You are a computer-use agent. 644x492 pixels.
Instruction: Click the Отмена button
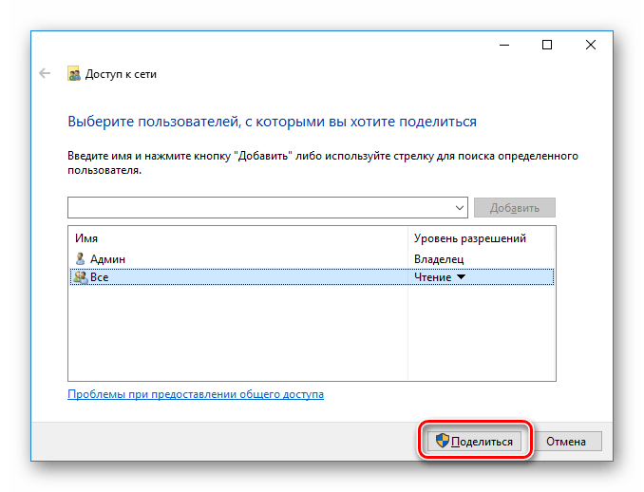click(x=565, y=441)
